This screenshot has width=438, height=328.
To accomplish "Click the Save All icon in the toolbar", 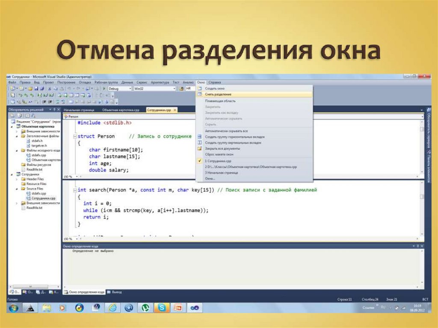I will pos(42,89).
